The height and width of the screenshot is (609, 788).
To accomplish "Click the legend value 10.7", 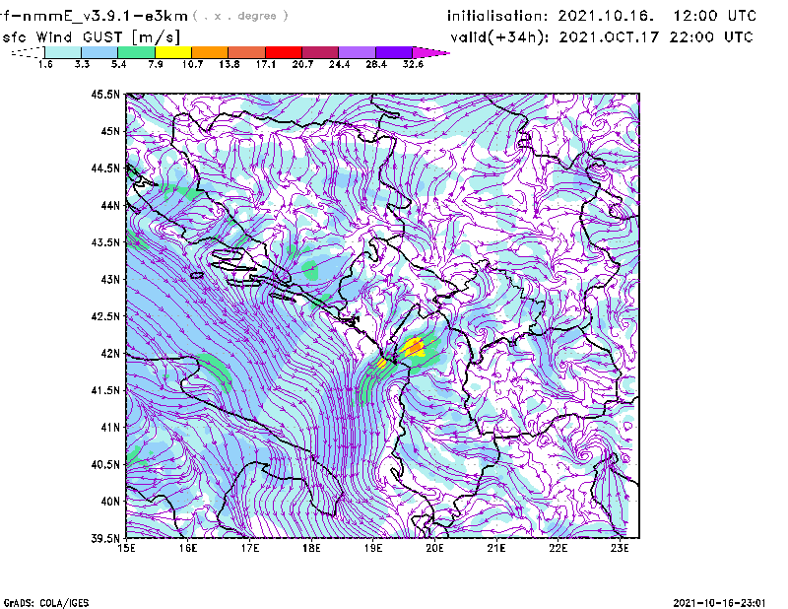I will tap(192, 64).
